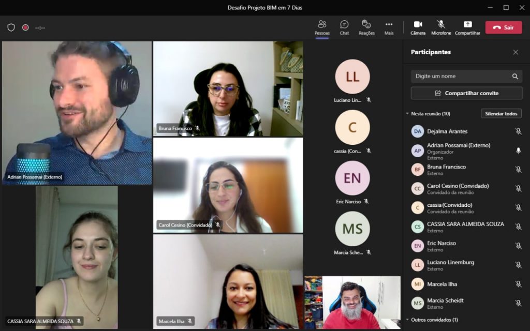This screenshot has height=331, width=530.
Task: Click the red recording indicator
Action: 25,27
